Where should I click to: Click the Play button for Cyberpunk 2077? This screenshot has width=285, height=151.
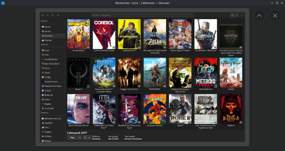tap(72, 138)
